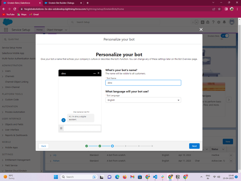
Task: Expand the Channels tree item
Action: pyautogui.click(x=3, y=76)
